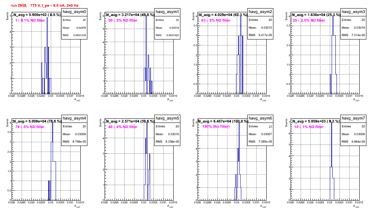The height and width of the screenshot is (213, 372).
Task: Click the '63± 5% ND filter' label
Action: (x=216, y=20)
